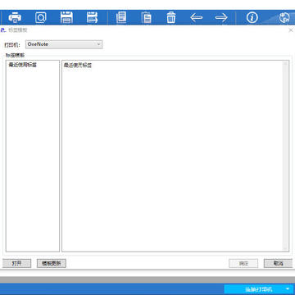The height and width of the screenshot is (295, 295).
Task: Click the scrollbar down arrow in the template pane
Action: (x=286, y=248)
